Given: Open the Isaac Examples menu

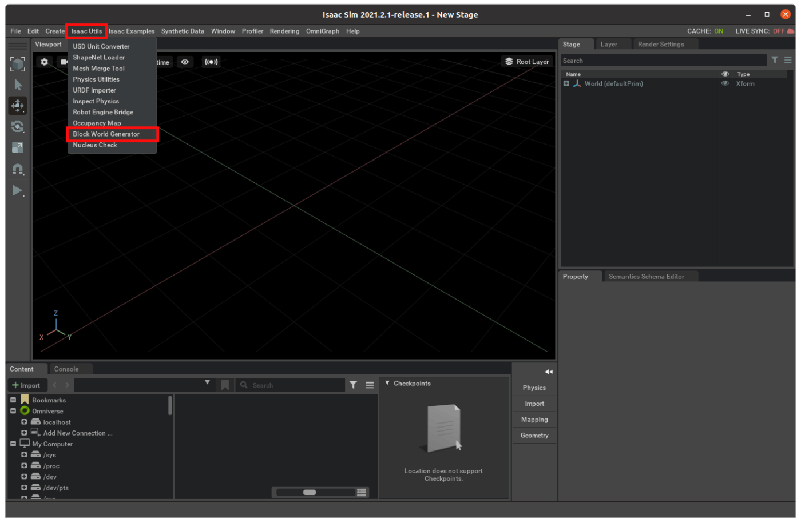Looking at the screenshot, I should tap(132, 31).
